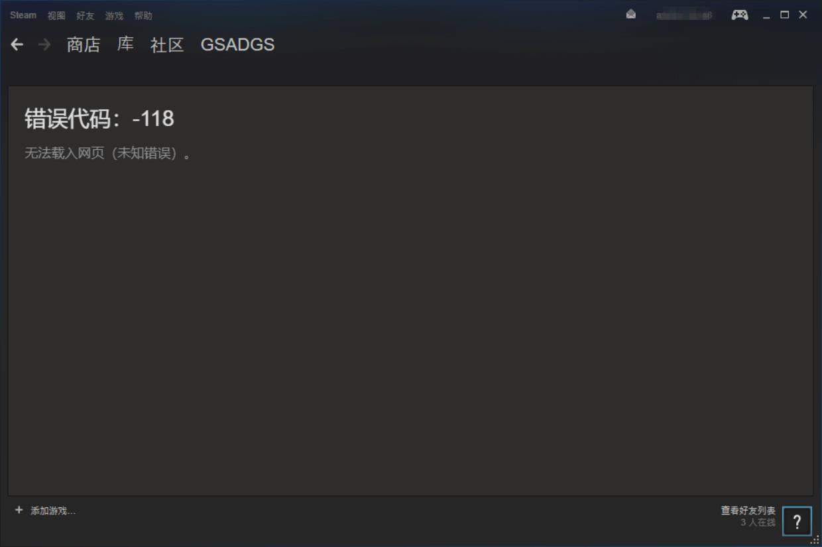Switch to the 商店 tab
This screenshot has height=547, width=822.
84,45
